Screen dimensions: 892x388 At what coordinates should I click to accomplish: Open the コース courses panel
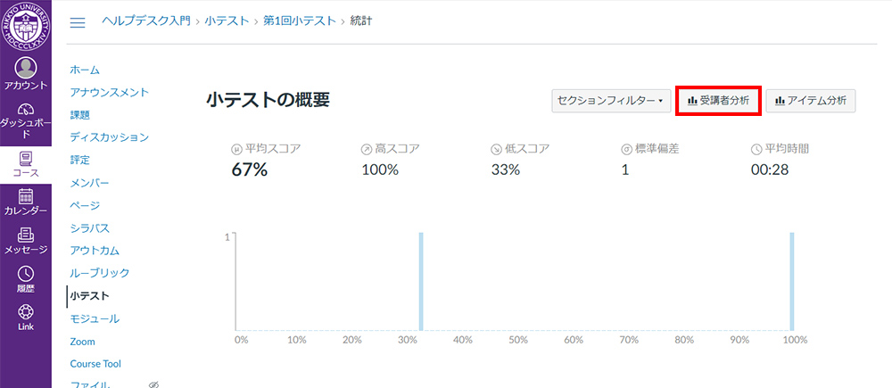click(26, 164)
